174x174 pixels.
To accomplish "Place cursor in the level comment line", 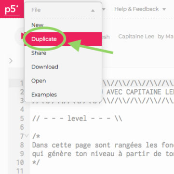I will pyautogui.click(x=77, y=119).
